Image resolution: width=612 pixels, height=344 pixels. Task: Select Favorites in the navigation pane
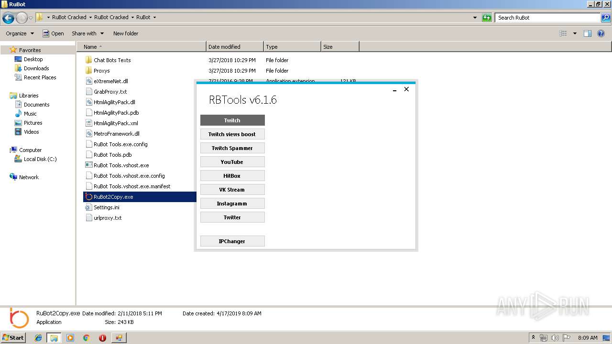[30, 50]
